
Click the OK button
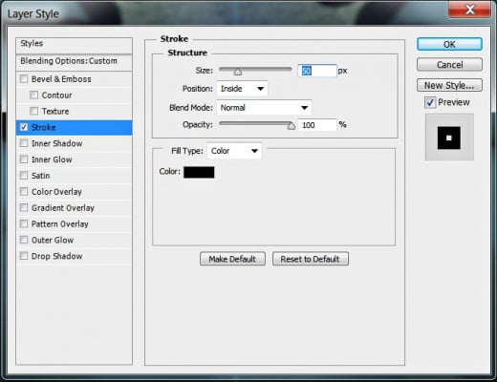tap(449, 44)
